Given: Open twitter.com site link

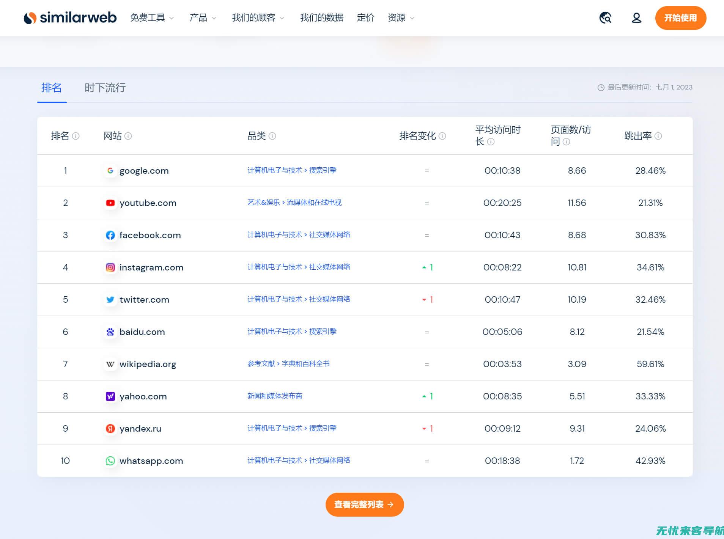Looking at the screenshot, I should (x=144, y=300).
